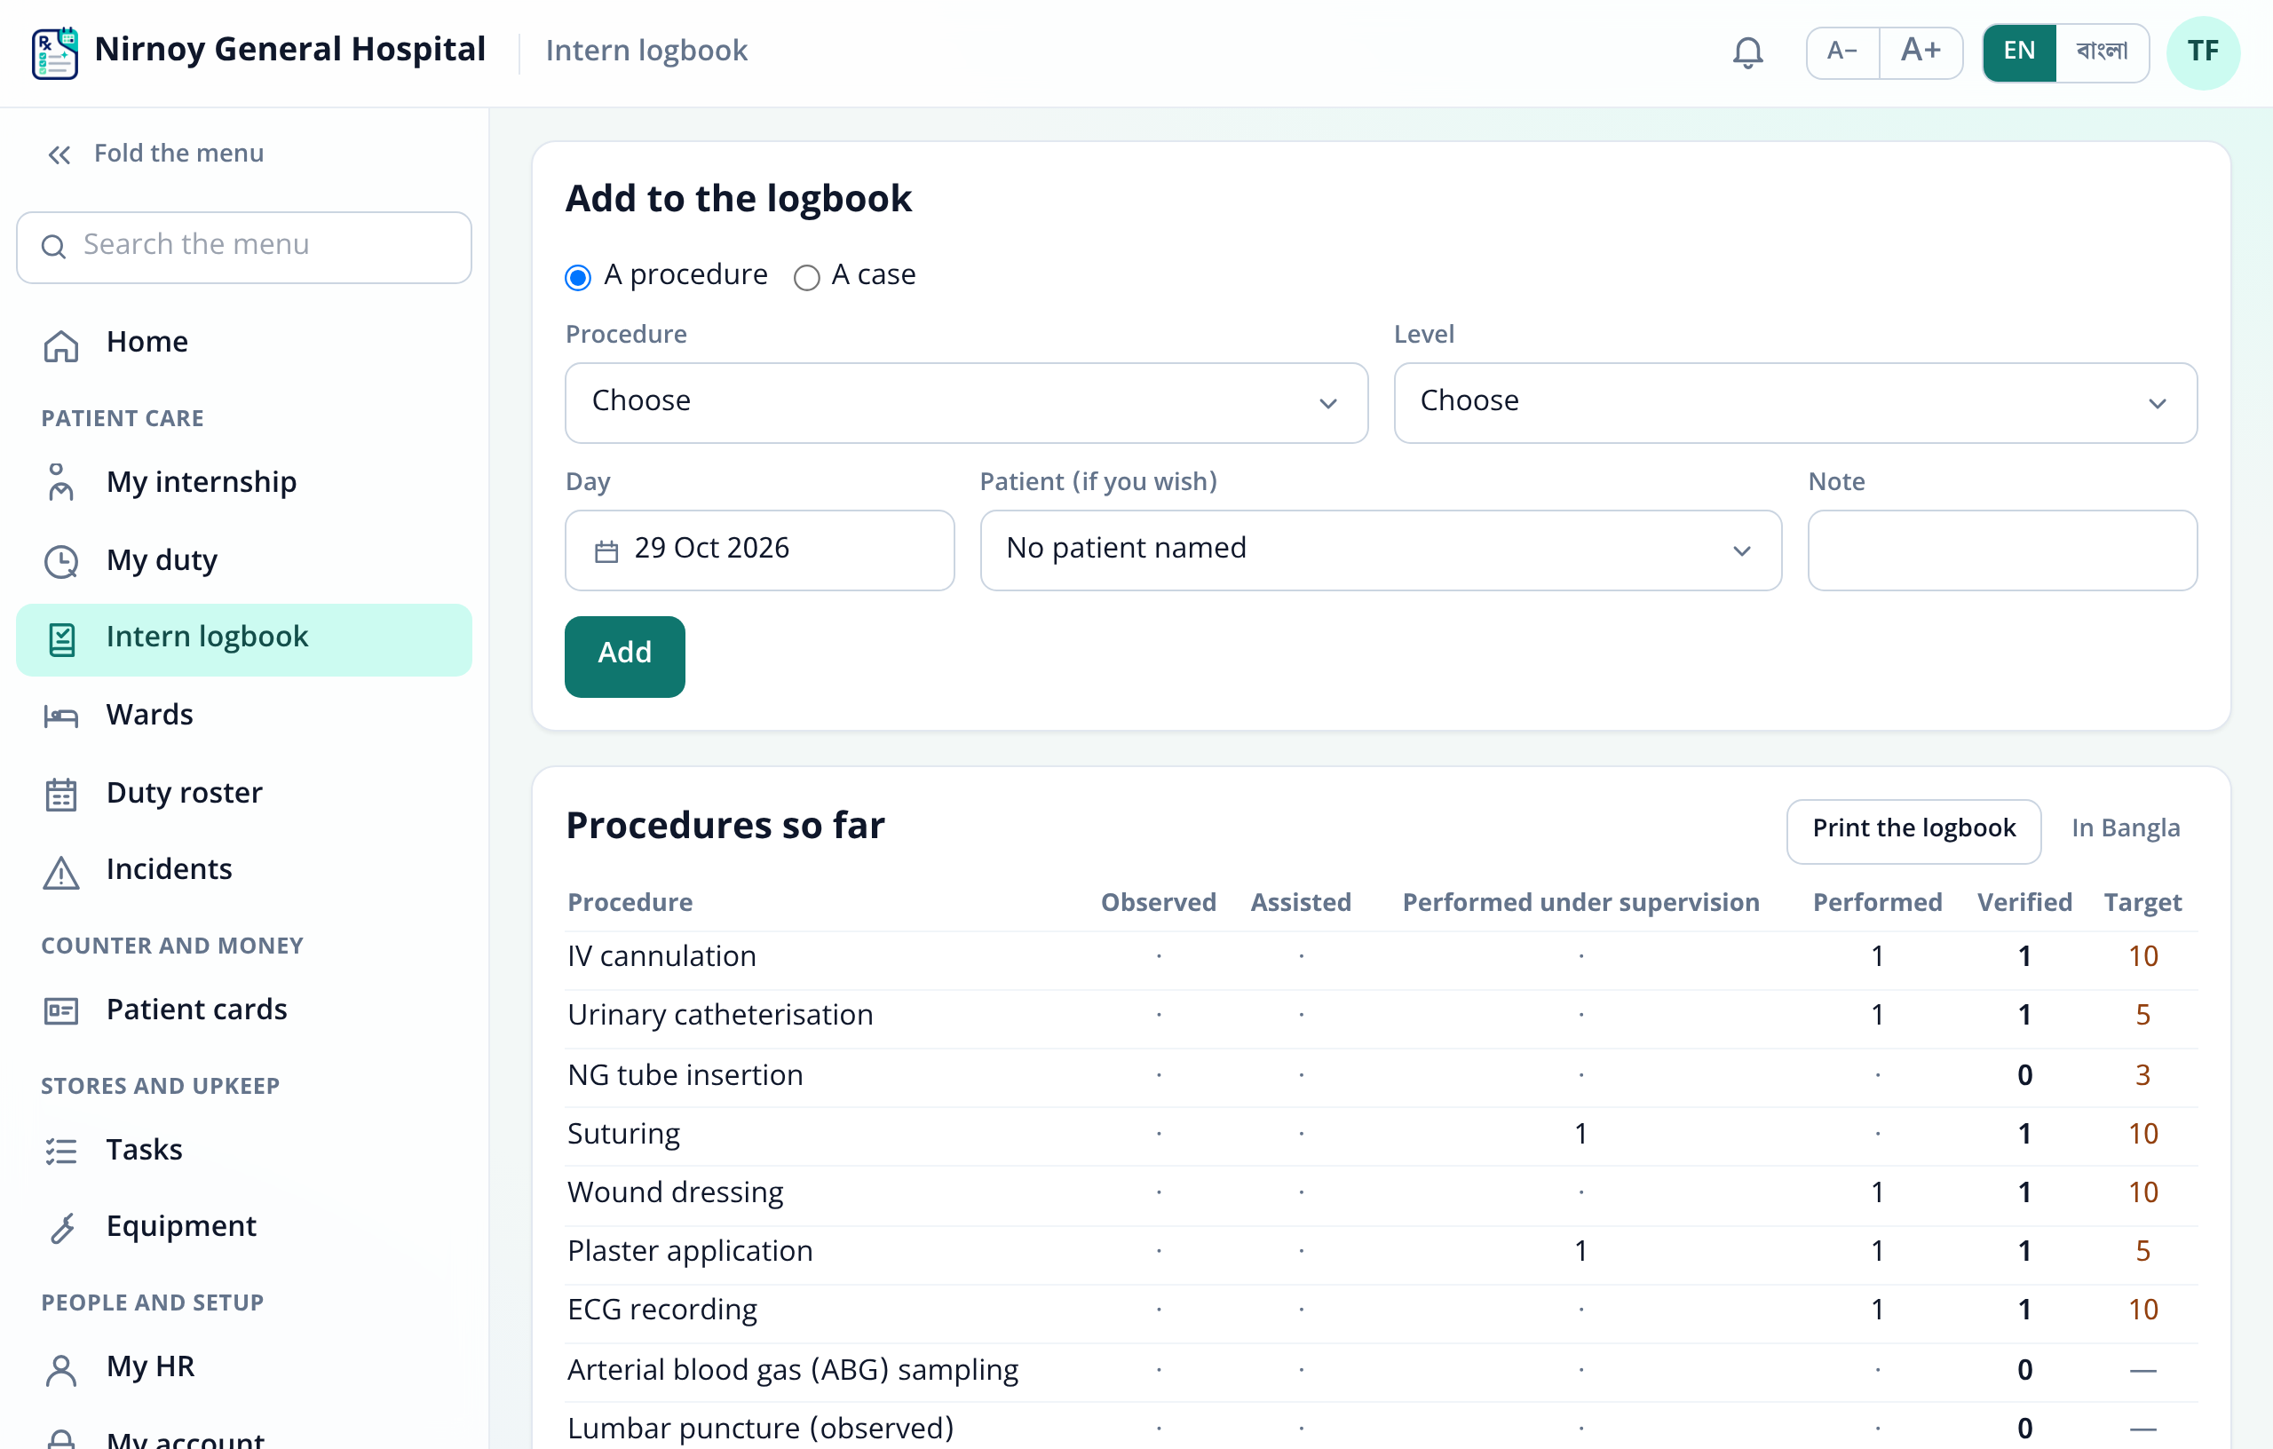Click the My duty clock icon
Viewport: 2273px width, 1449px height.
pyautogui.click(x=61, y=562)
